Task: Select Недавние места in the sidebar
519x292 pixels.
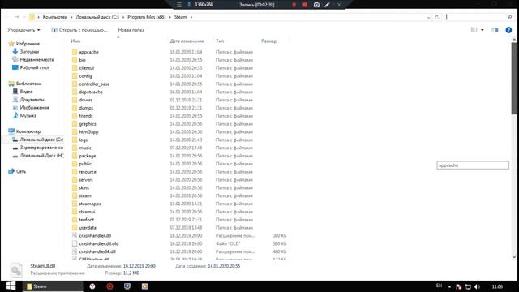Action: click(36, 59)
